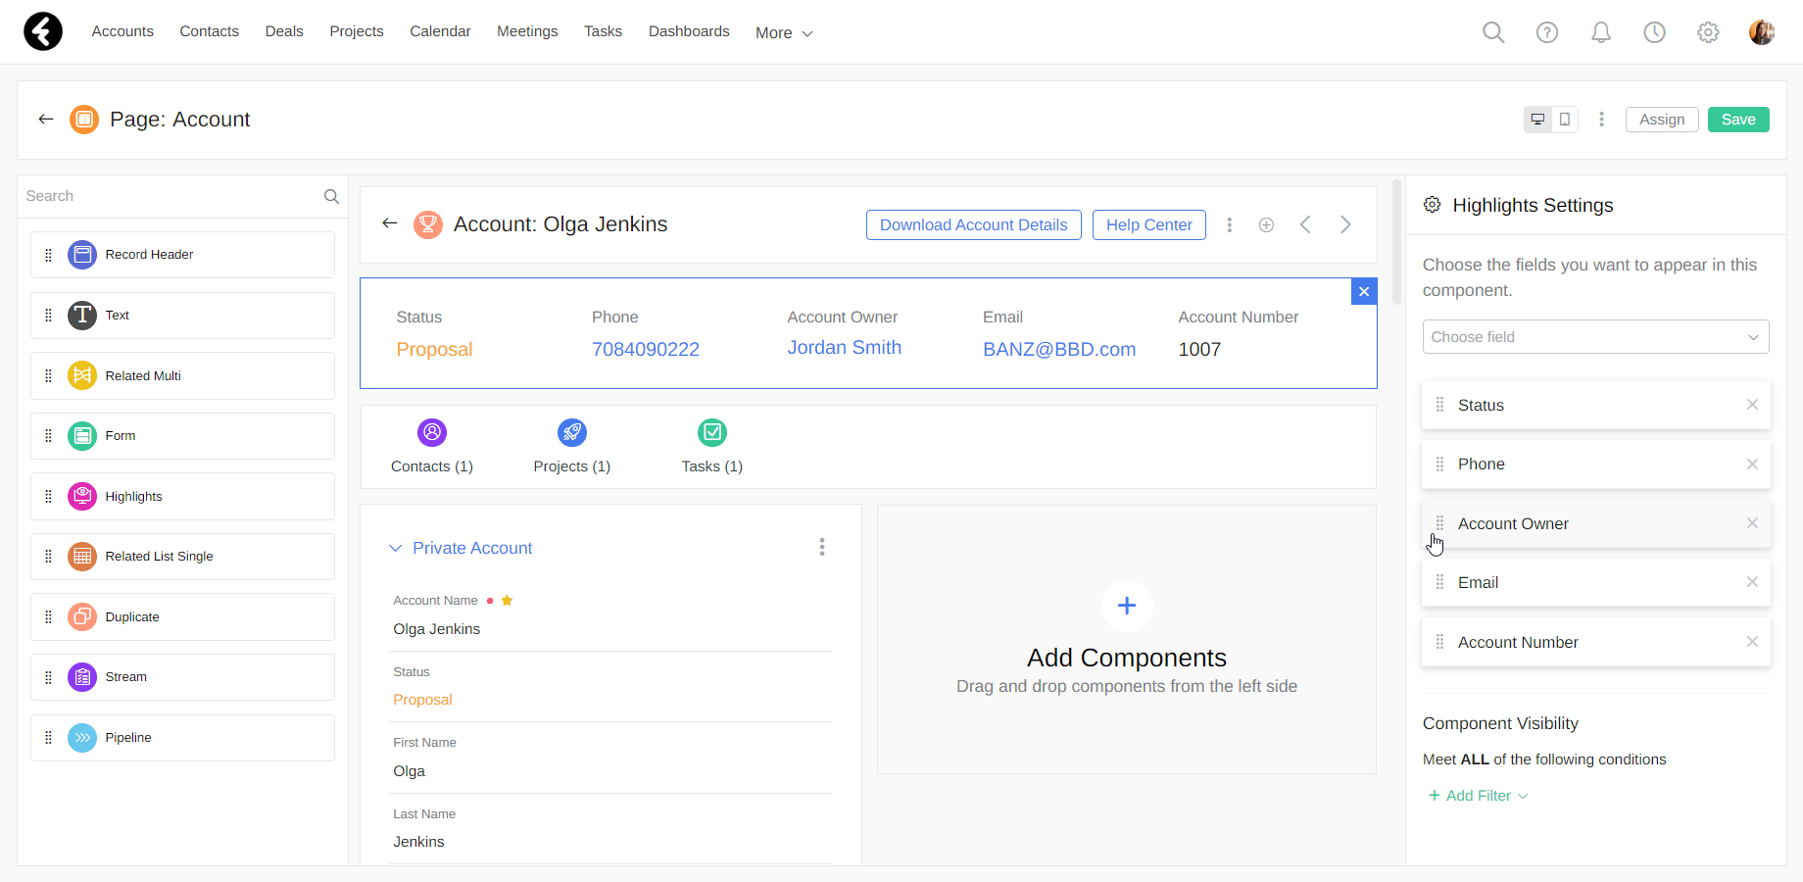This screenshot has height=882, width=1803.
Task: Click the component Search input field
Action: (x=171, y=196)
